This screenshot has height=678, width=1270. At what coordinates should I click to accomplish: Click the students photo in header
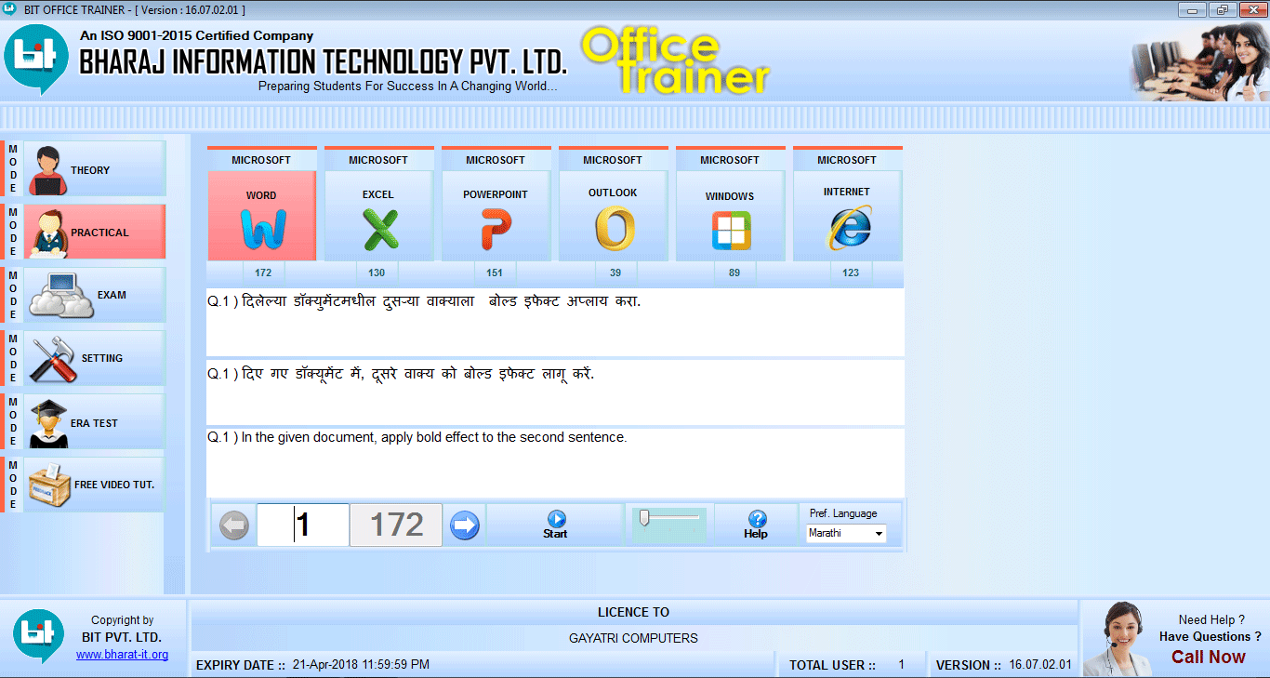point(1199,61)
